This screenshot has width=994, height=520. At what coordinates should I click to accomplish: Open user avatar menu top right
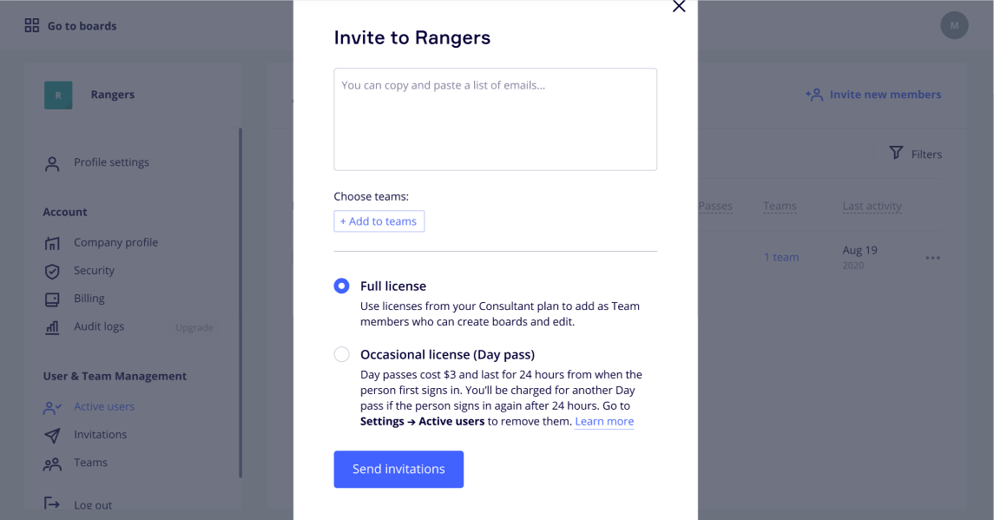click(954, 25)
